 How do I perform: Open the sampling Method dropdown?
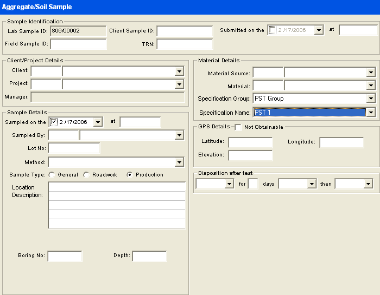pos(180,162)
